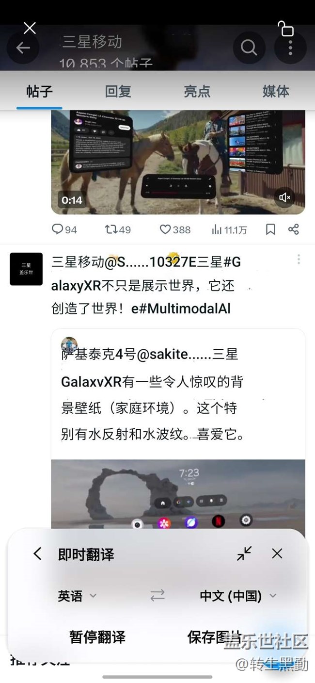
Task: Open post options dots beside 三星移动 tweet
Action: [x=299, y=260]
